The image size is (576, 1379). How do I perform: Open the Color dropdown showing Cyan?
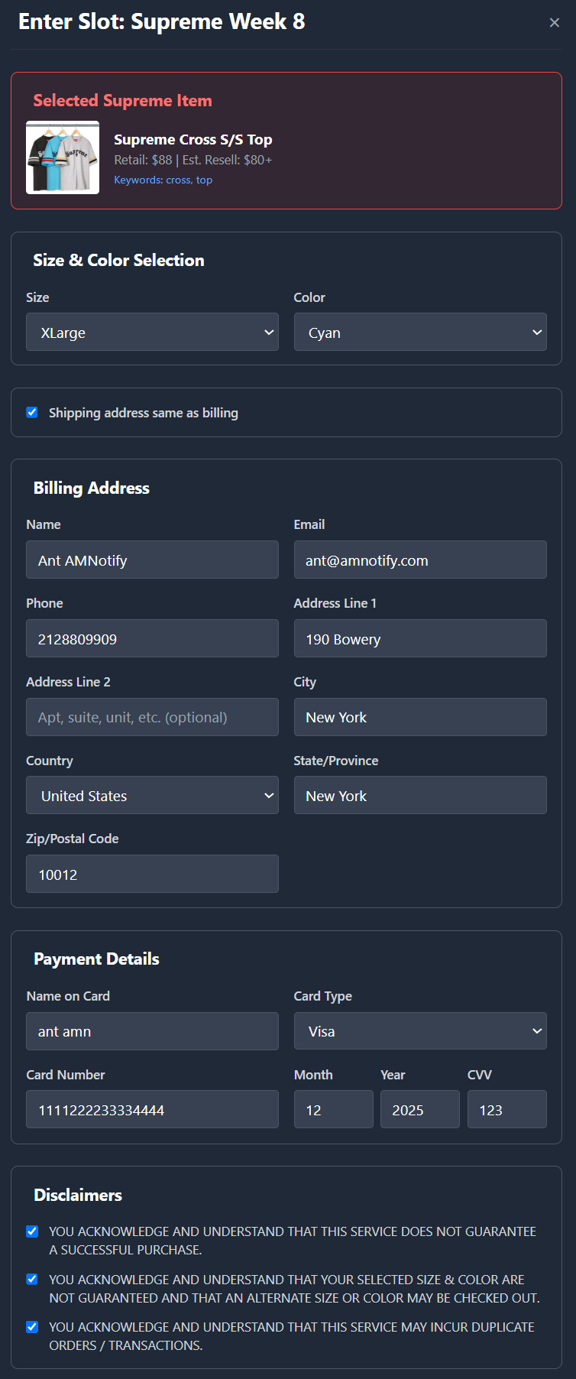[420, 333]
